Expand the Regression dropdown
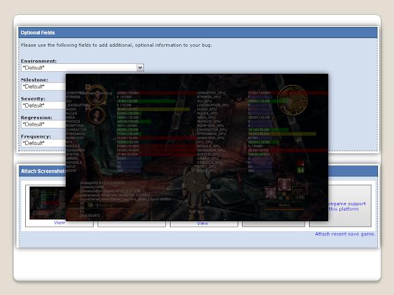This screenshot has width=394, height=295. click(x=43, y=124)
